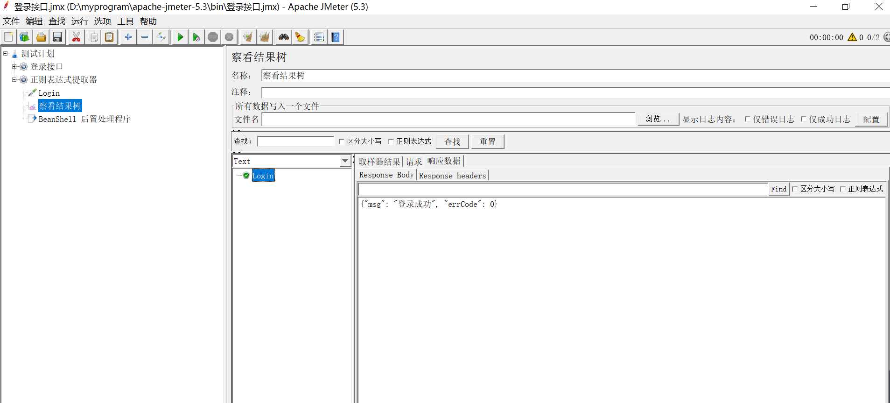Open the 查找 menu
Screen dimensions: 890x403
point(57,21)
